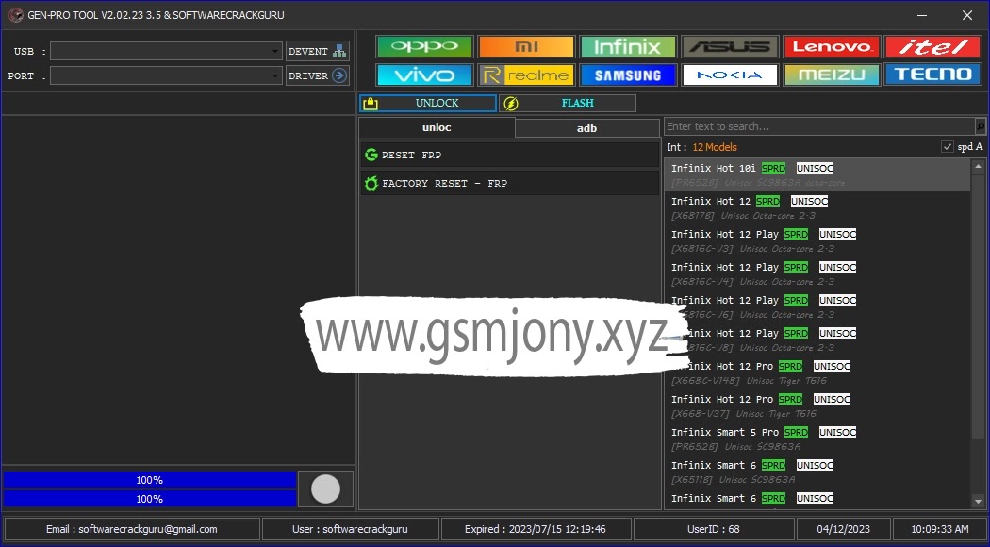Image resolution: width=990 pixels, height=547 pixels.
Task: Select Infinix Hot 10i model row
Action: [817, 175]
